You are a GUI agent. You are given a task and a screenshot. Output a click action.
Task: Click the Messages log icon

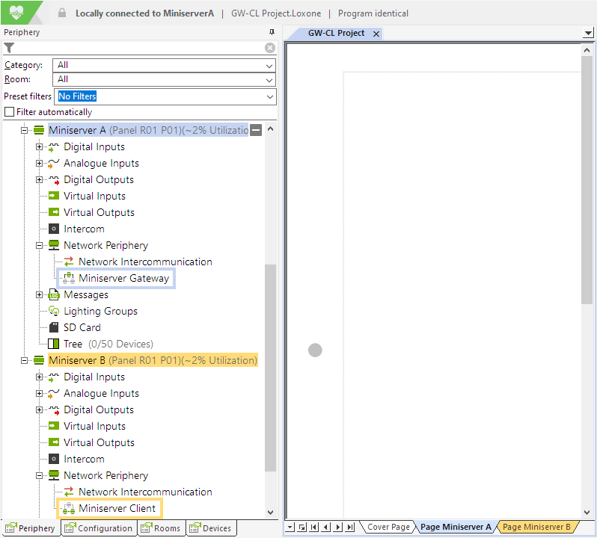pyautogui.click(x=54, y=294)
